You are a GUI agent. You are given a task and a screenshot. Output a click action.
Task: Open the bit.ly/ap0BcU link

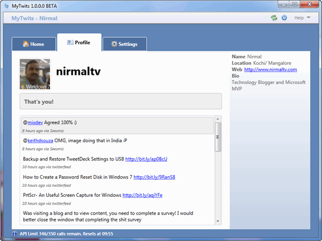point(146,159)
